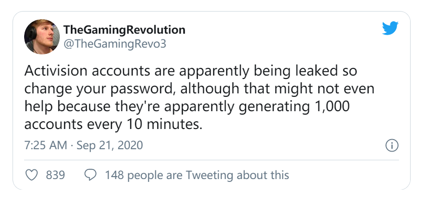Click the Twitter bird logo

390,29
